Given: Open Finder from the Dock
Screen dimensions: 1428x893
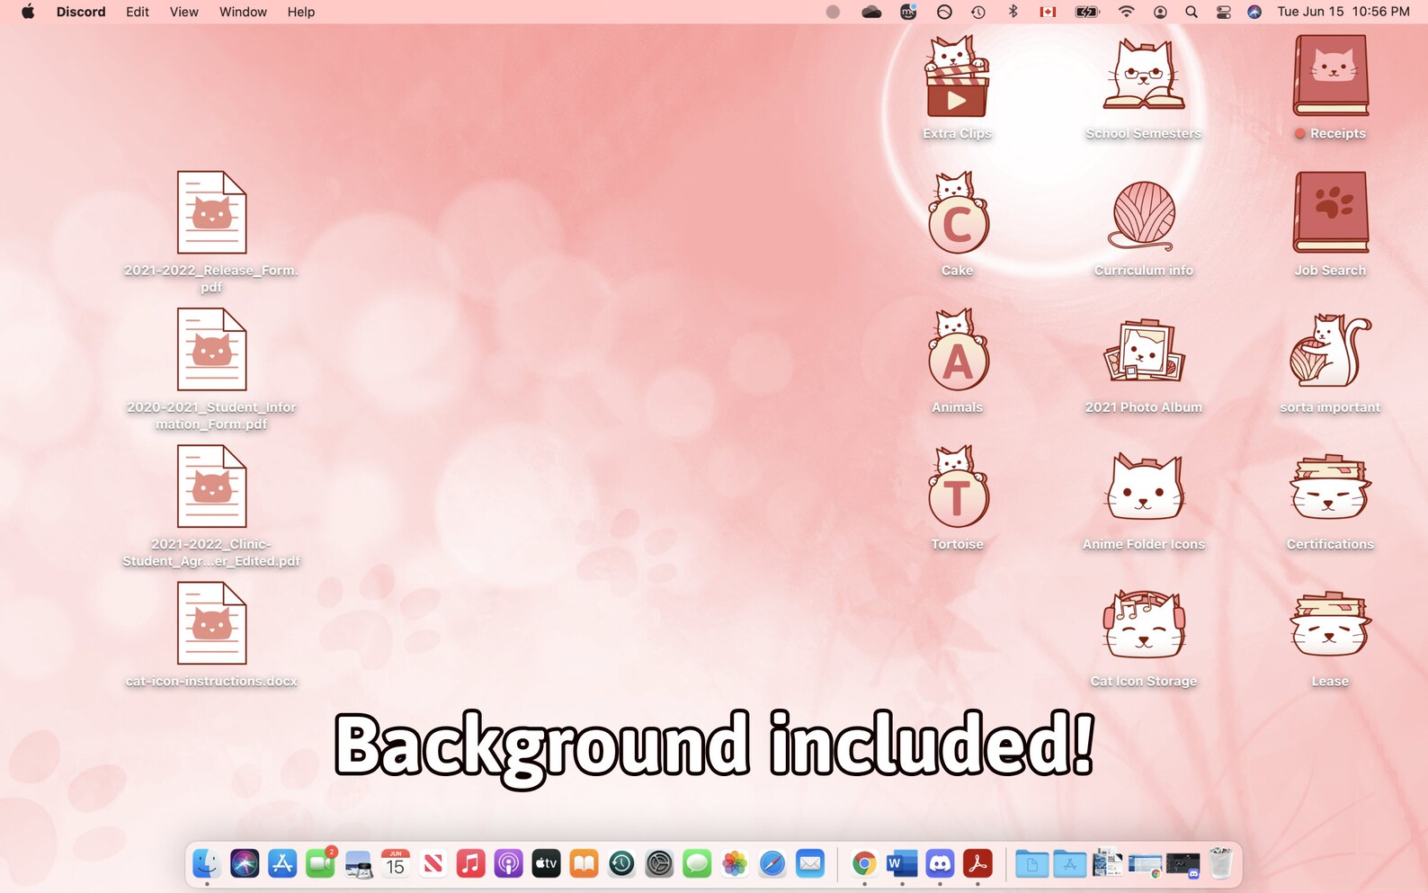Looking at the screenshot, I should point(207,863).
